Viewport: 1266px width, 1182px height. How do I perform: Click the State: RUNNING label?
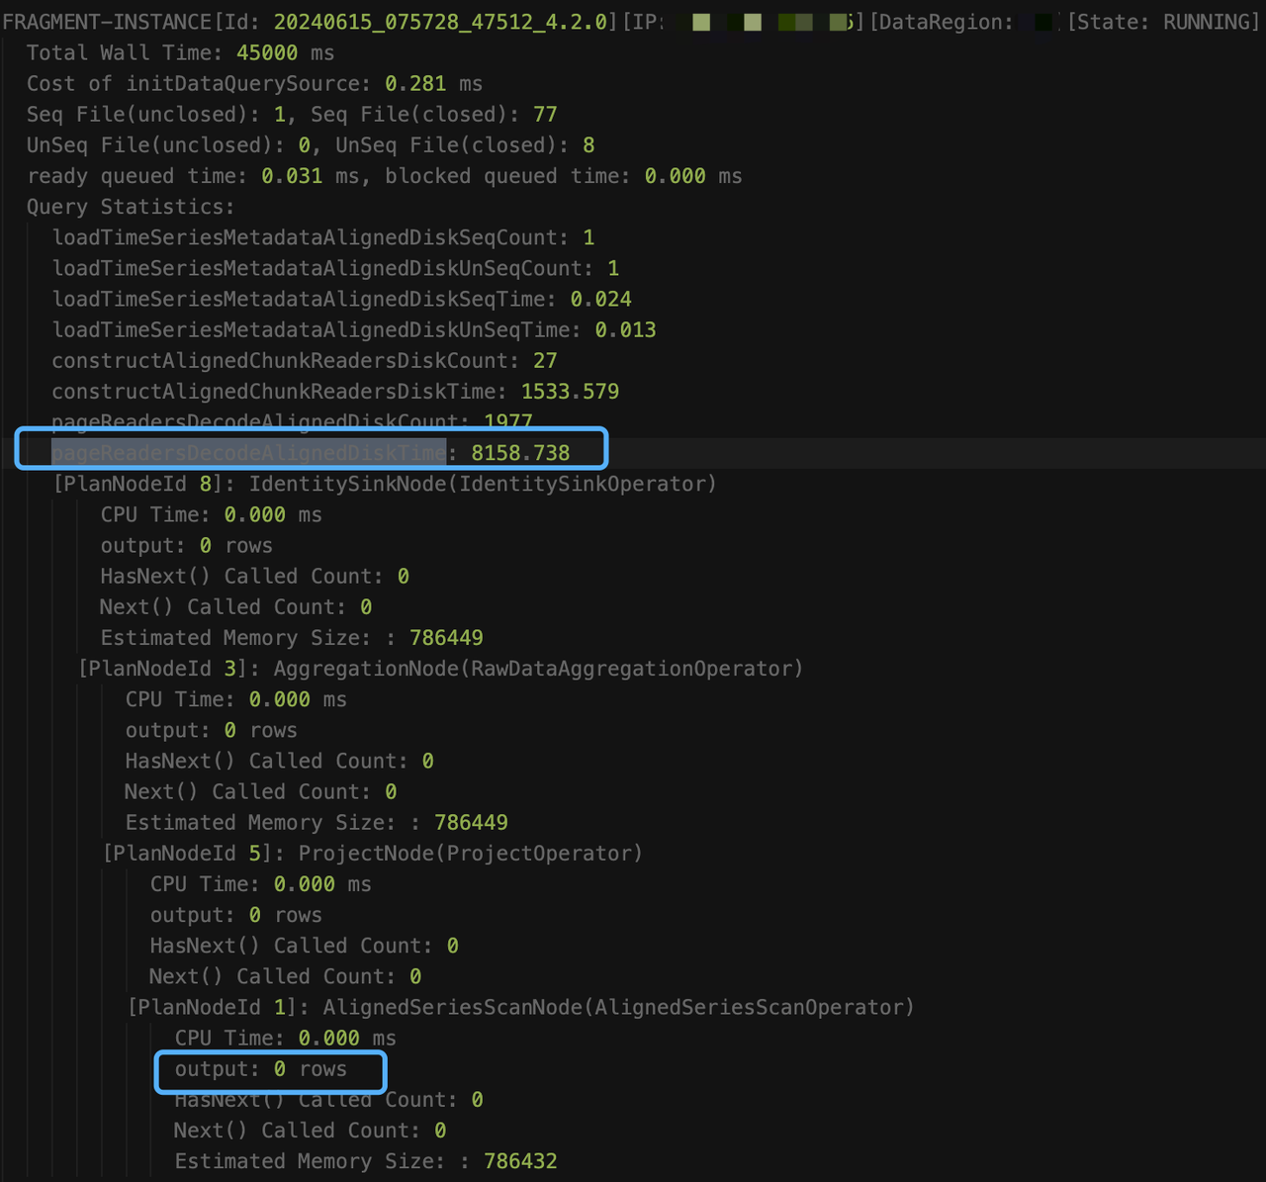point(1163,22)
